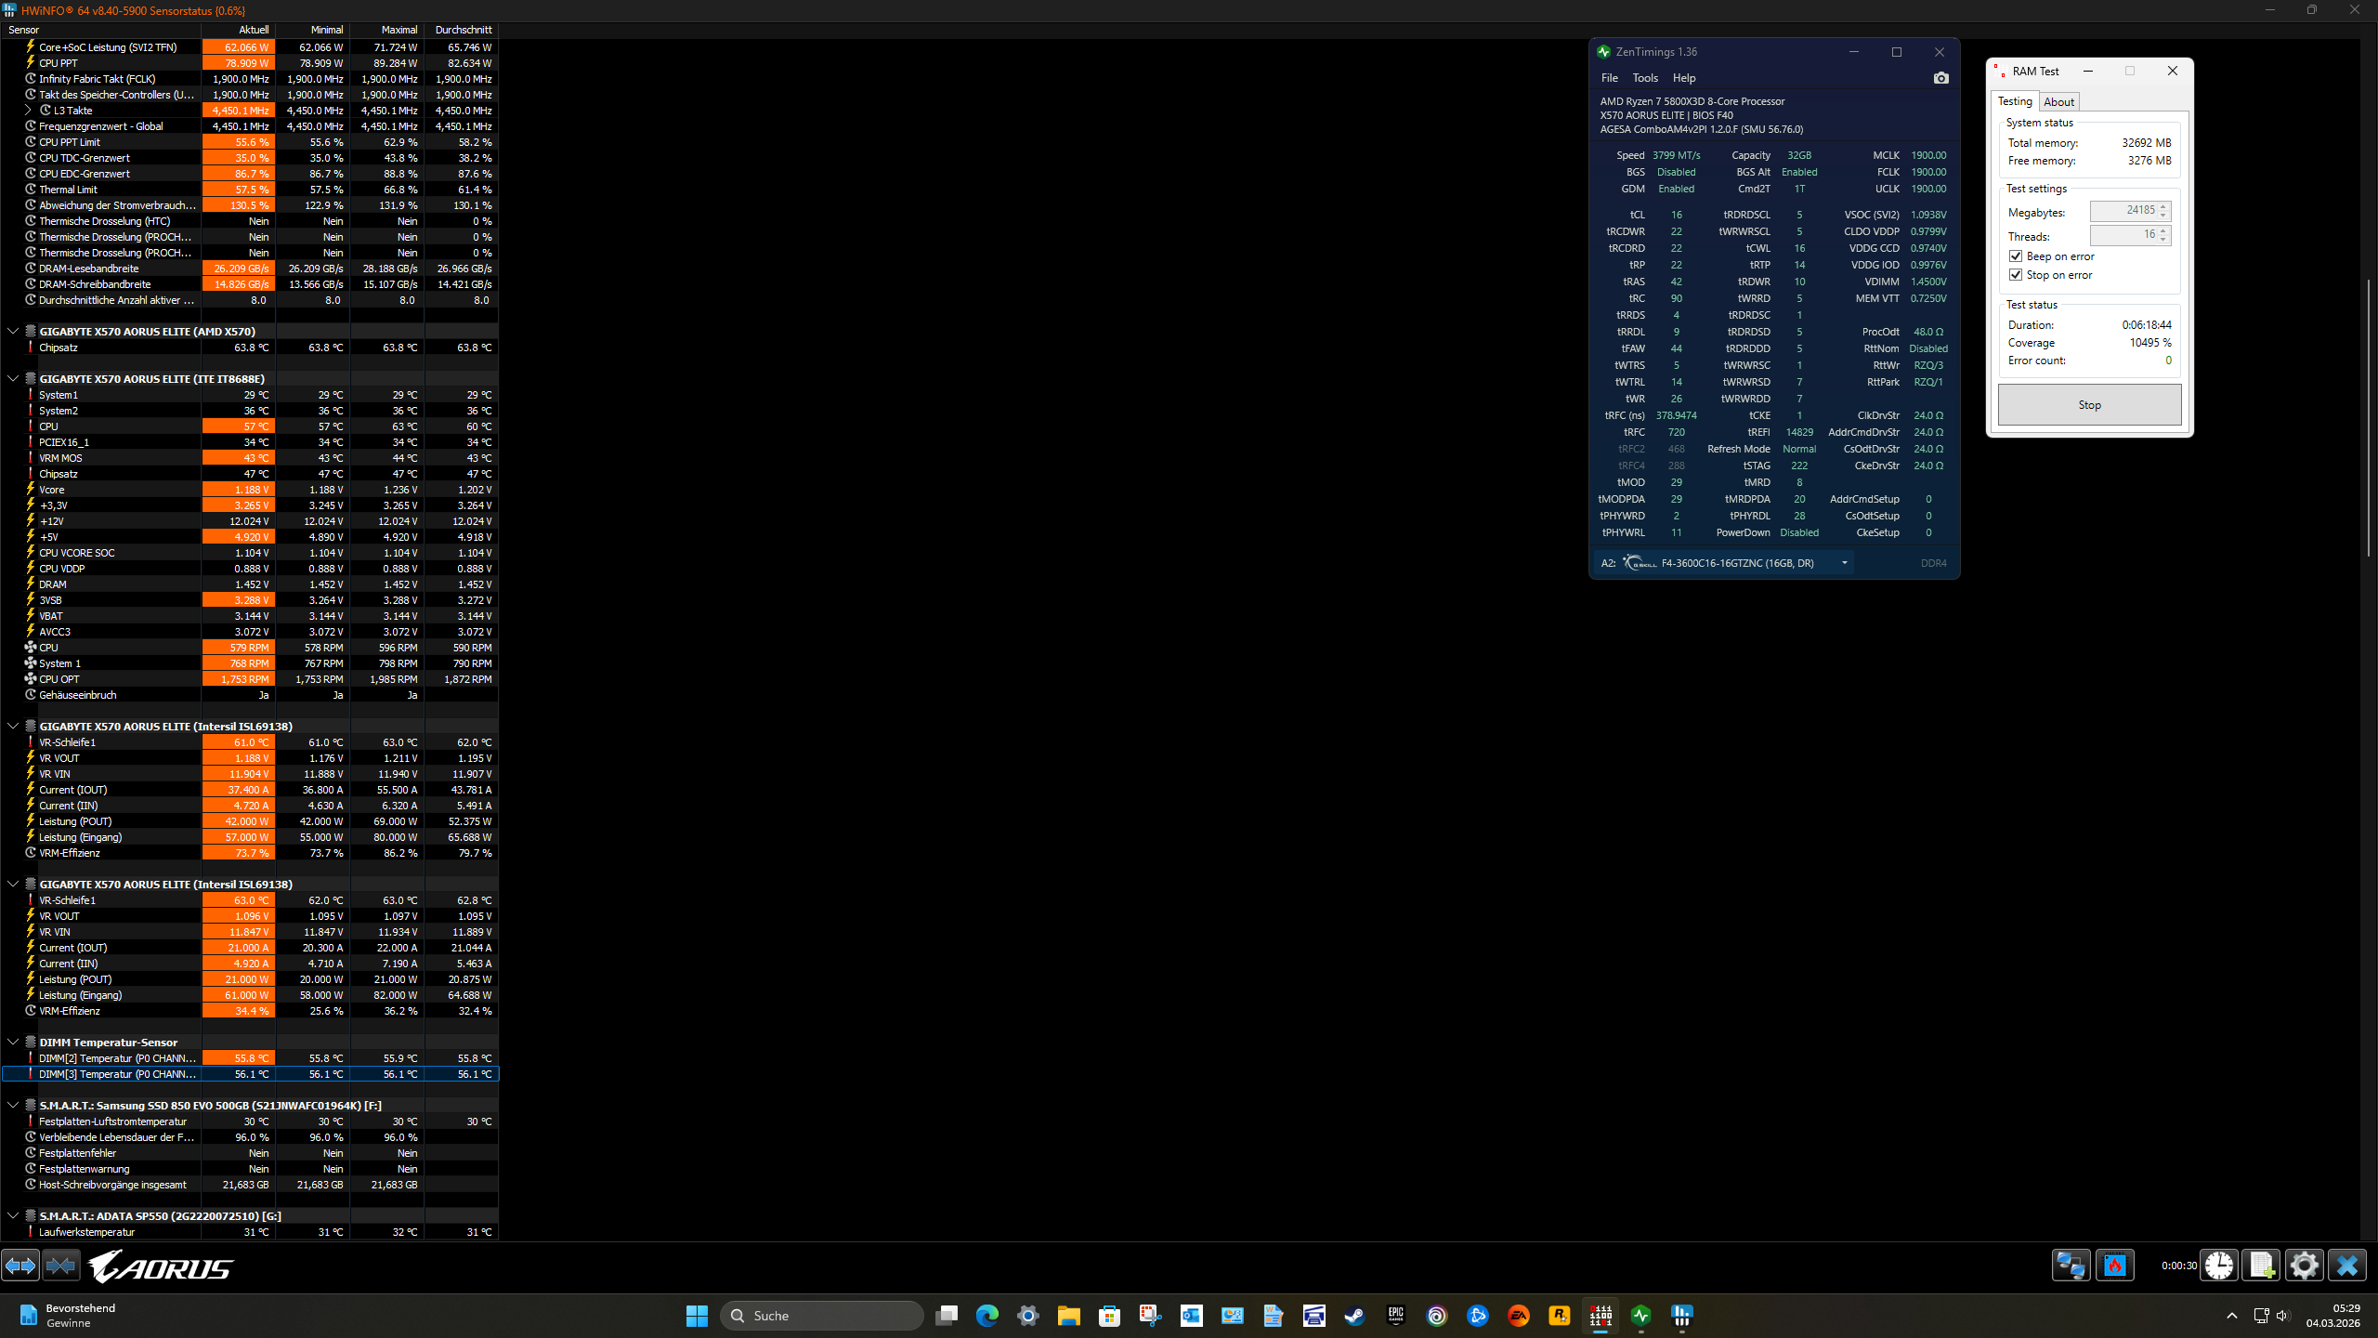Launch Steam from the taskbar
The image size is (2378, 1338).
click(1354, 1316)
